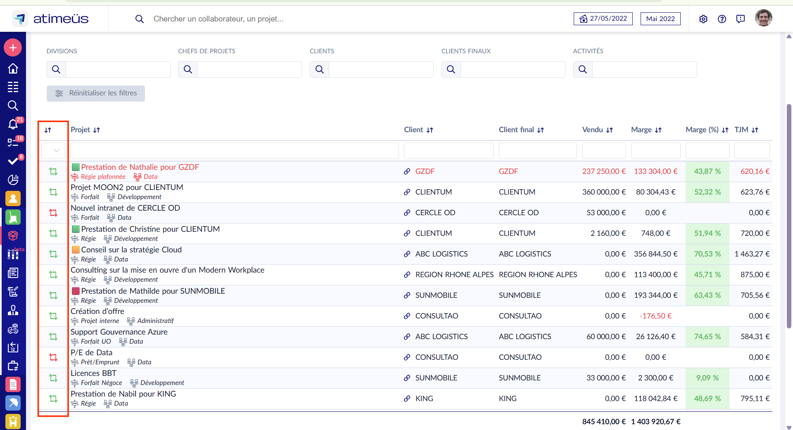This screenshot has height=430, width=793.
Task: Open the pink document sidebar icon
Action: coord(13,385)
